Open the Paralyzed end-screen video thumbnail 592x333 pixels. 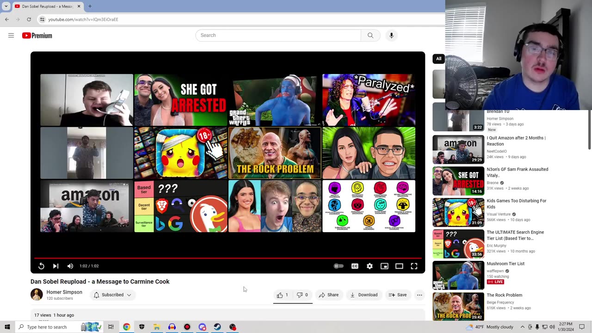click(x=369, y=100)
